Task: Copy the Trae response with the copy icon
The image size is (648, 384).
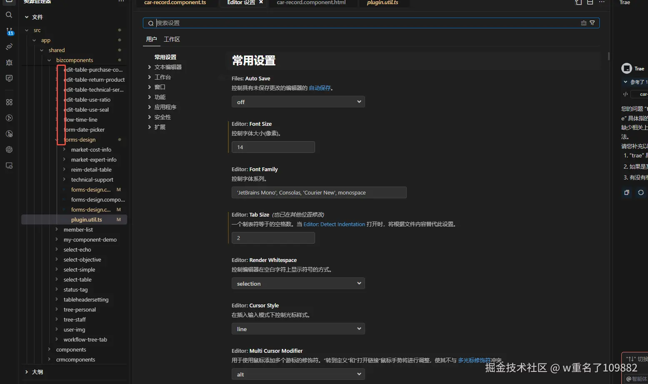Action: [627, 192]
